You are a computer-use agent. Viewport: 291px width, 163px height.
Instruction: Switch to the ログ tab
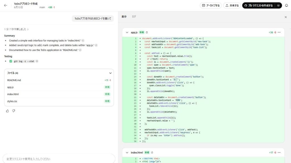point(134,16)
